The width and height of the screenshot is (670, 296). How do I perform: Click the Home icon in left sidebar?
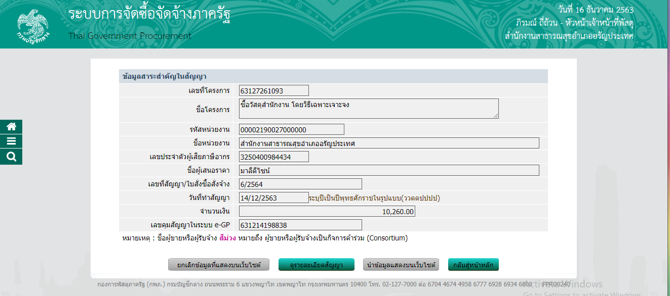point(11,127)
